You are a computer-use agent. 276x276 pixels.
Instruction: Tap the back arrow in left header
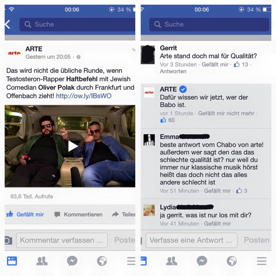[7, 24]
